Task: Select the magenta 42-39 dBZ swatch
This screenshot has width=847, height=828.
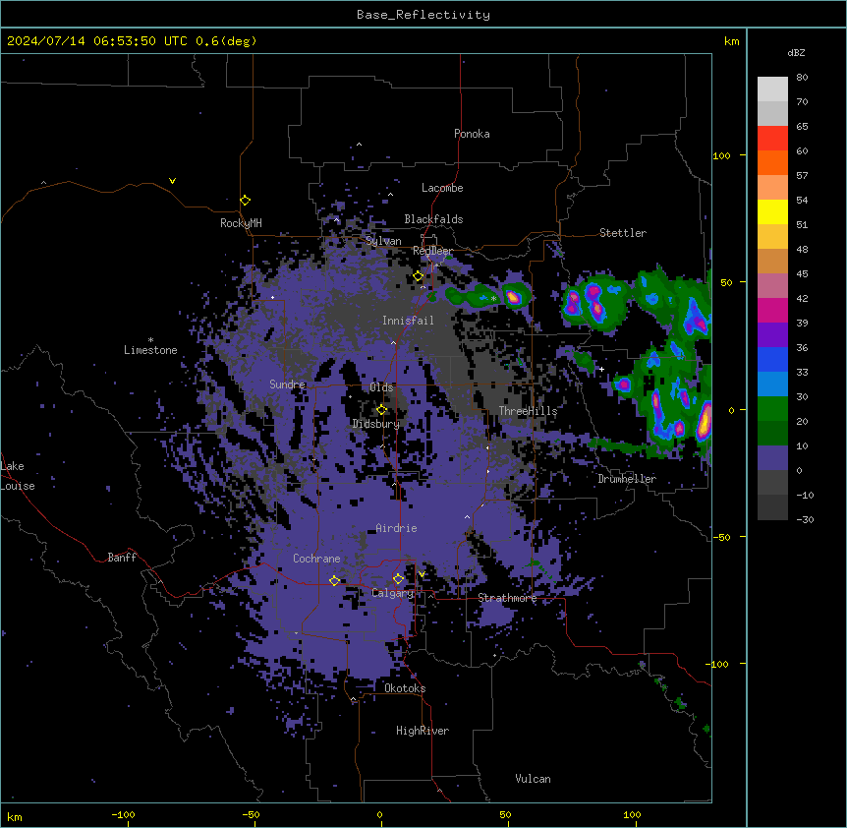Action: [x=772, y=310]
